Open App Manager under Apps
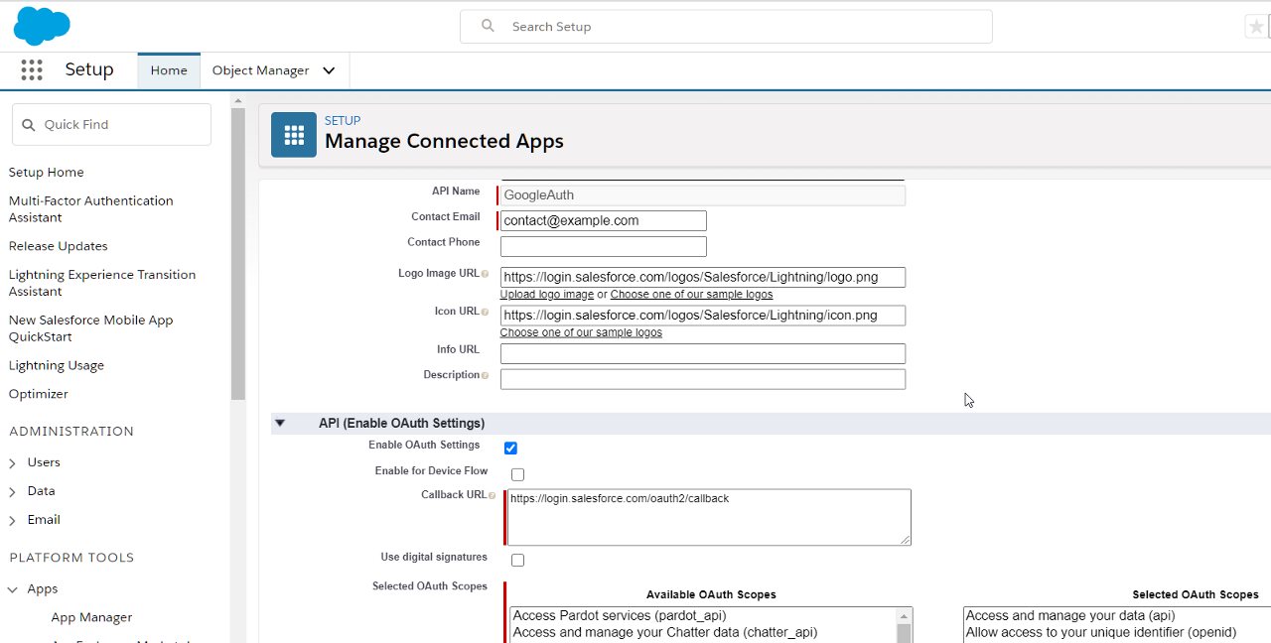The width and height of the screenshot is (1271, 643). click(91, 617)
